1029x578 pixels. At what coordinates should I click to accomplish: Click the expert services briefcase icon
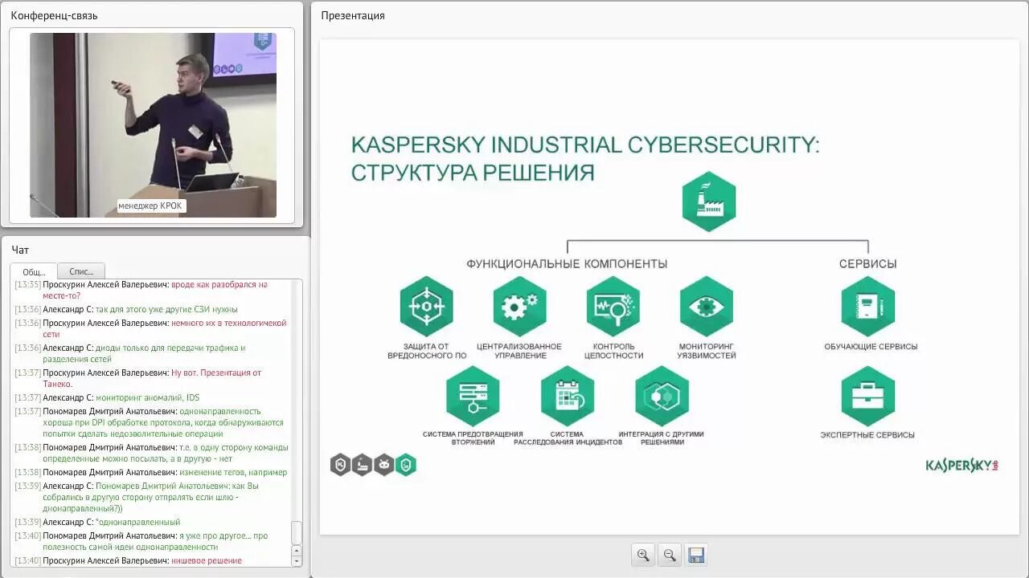pos(868,396)
